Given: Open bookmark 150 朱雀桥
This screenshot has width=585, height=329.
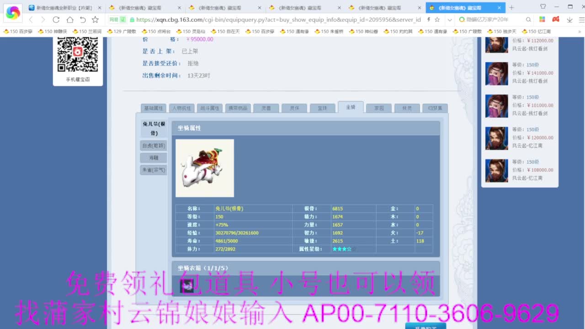Looking at the screenshot, I should [x=328, y=32].
